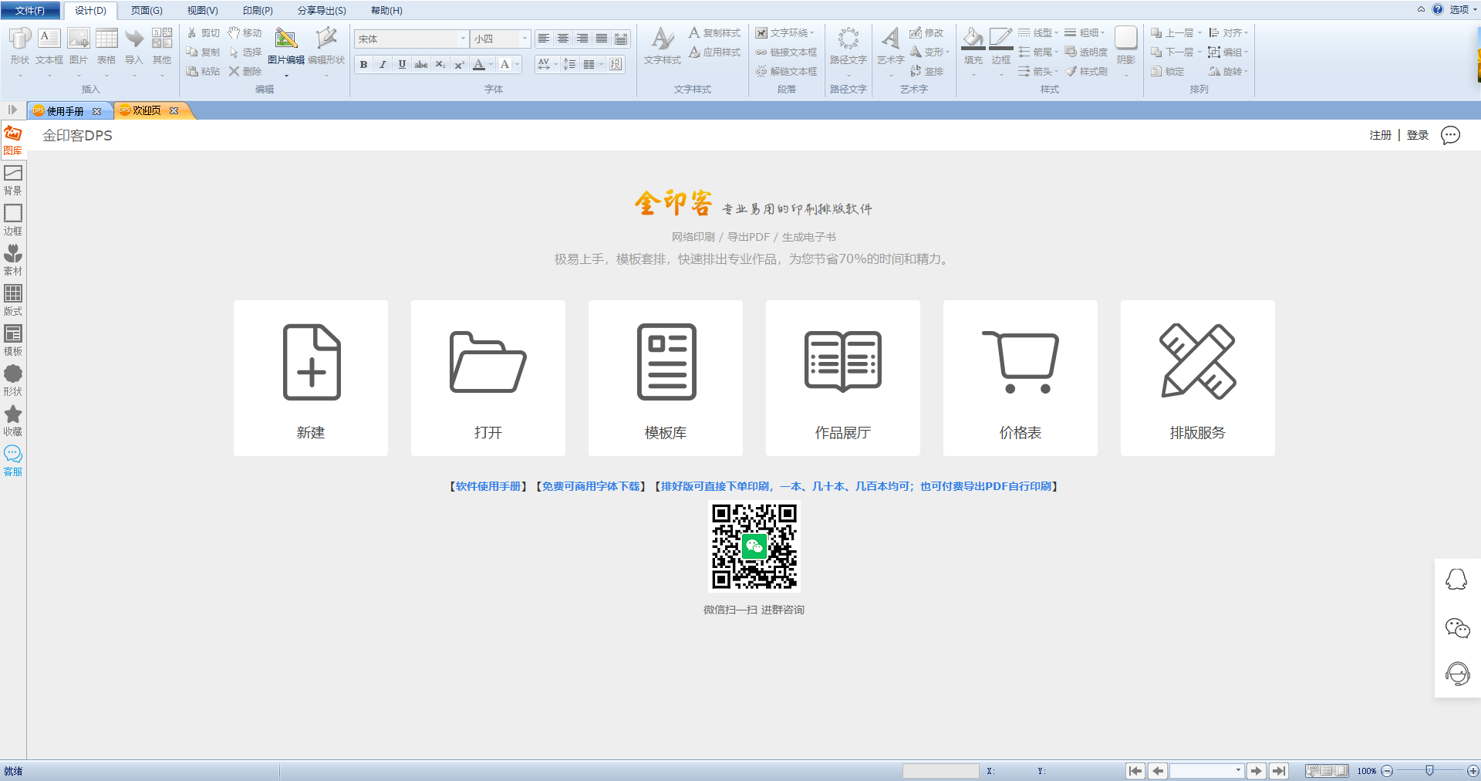
Task: Click the 剪切 cut scissors icon
Action: click(204, 32)
